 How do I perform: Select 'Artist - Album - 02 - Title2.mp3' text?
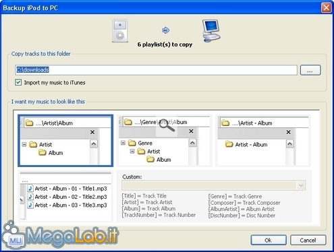(x=71, y=197)
